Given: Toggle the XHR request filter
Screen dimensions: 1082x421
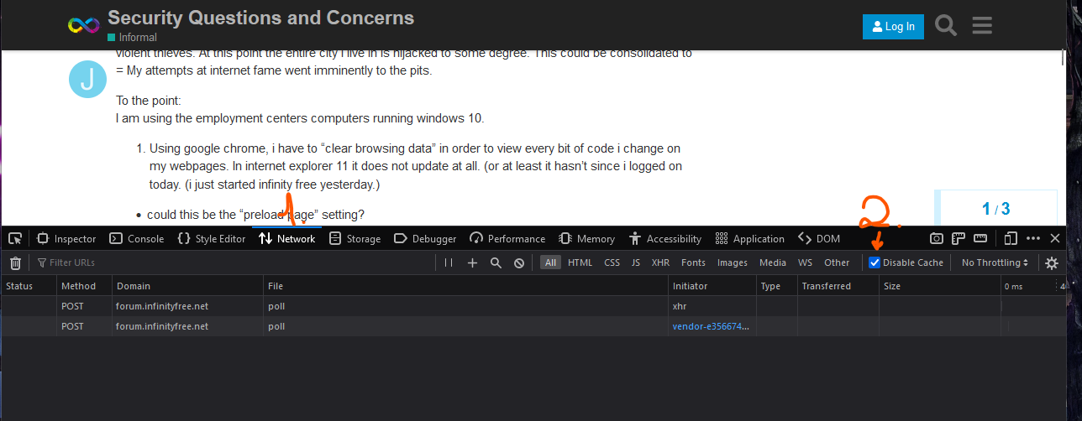Looking at the screenshot, I should click(x=660, y=263).
